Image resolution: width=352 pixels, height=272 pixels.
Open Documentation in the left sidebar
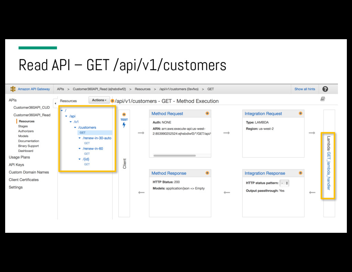point(29,141)
